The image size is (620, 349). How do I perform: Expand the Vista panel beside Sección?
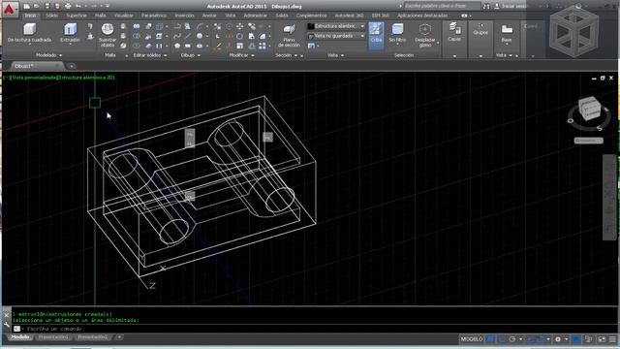335,55
